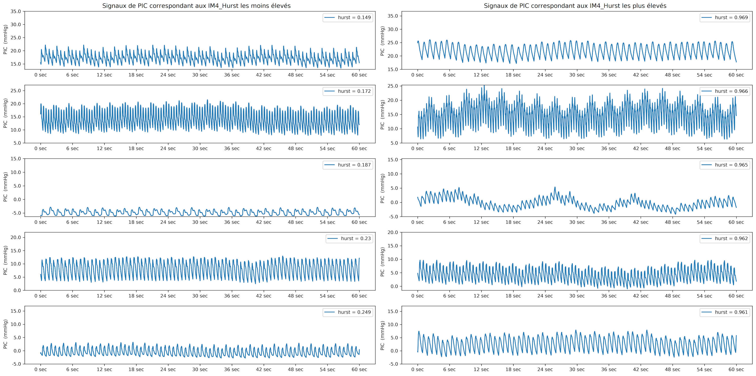Click the legend entry hurst = 0.969
Screen dimensions: 756x376
click(x=731, y=18)
